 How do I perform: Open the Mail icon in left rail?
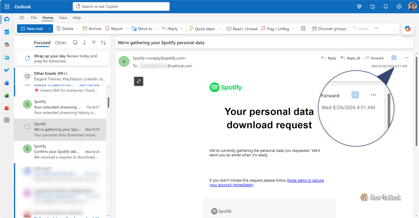pyautogui.click(x=7, y=19)
